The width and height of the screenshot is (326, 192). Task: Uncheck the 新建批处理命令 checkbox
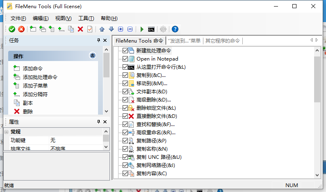pos(125,50)
